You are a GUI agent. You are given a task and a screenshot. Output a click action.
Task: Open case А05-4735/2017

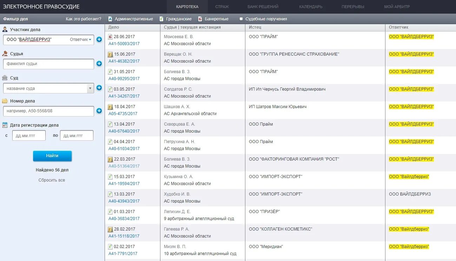[x=123, y=114]
